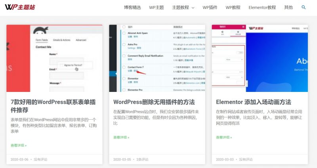Screen dimensions: 317x168
Task: Open 没有评论 link on 2020-03-03 post
Action: tap(246, 159)
